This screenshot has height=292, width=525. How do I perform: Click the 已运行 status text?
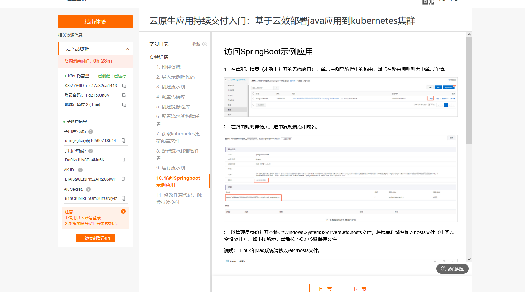120,76
